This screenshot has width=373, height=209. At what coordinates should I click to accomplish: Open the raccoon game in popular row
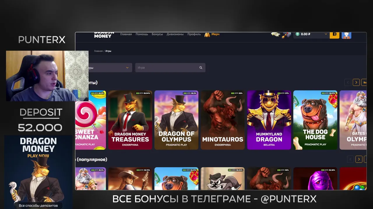coord(223,179)
